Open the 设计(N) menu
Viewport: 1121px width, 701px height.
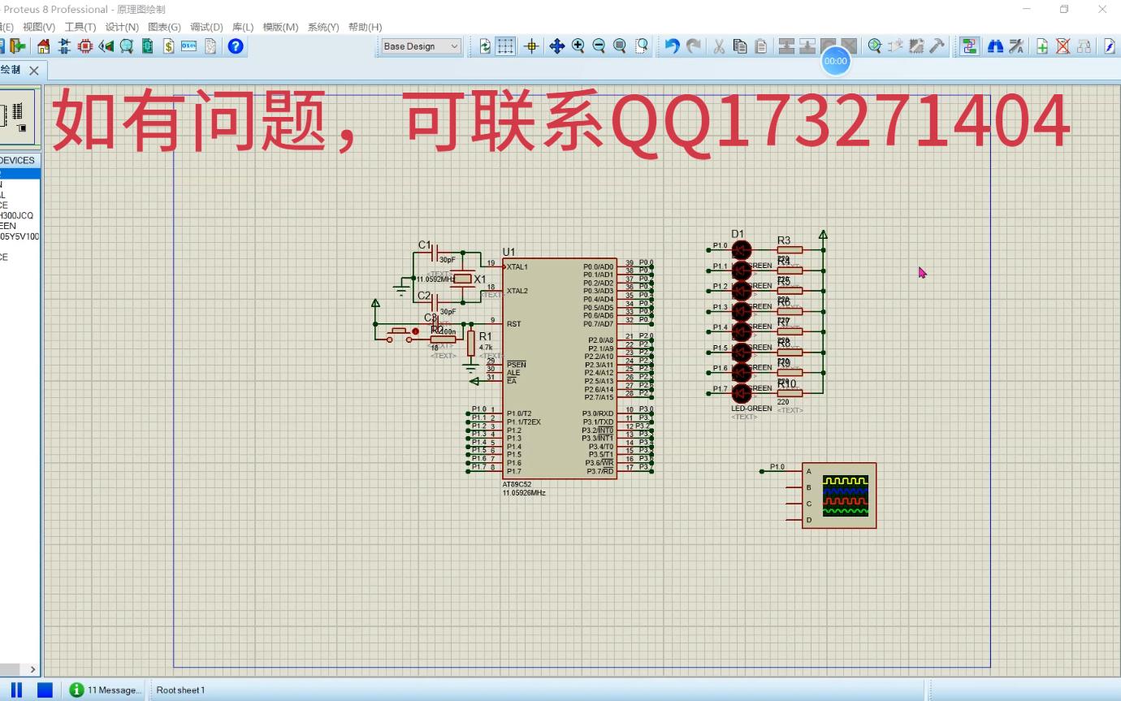pyautogui.click(x=122, y=27)
